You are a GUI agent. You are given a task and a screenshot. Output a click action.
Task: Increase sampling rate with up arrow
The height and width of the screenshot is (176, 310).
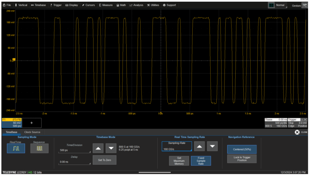199,146
